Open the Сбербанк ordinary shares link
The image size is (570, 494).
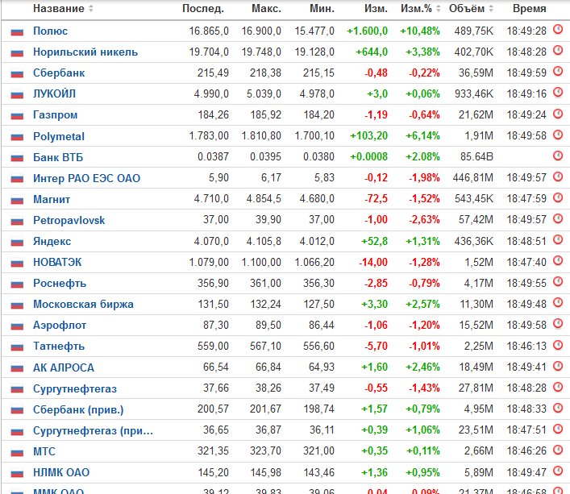(x=59, y=73)
